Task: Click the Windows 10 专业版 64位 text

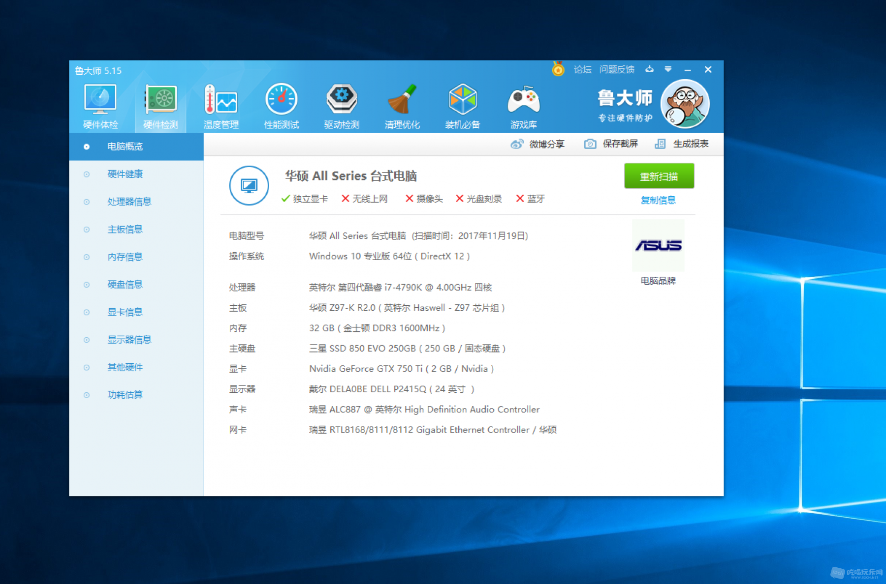Action: tap(389, 256)
